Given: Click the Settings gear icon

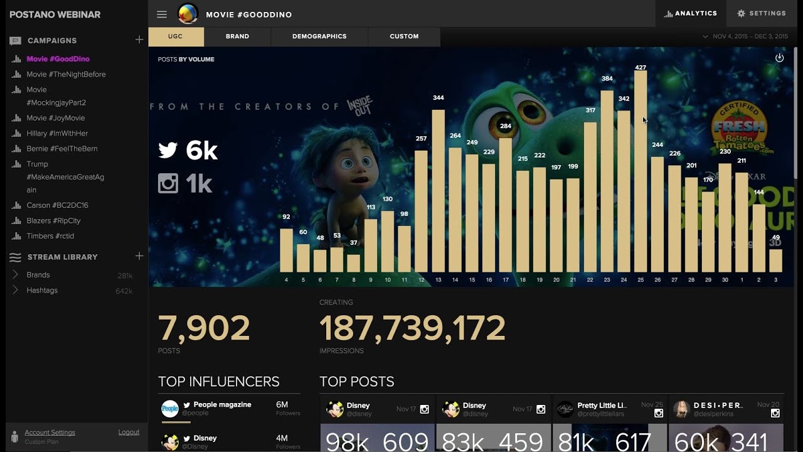Looking at the screenshot, I should pyautogui.click(x=742, y=13).
